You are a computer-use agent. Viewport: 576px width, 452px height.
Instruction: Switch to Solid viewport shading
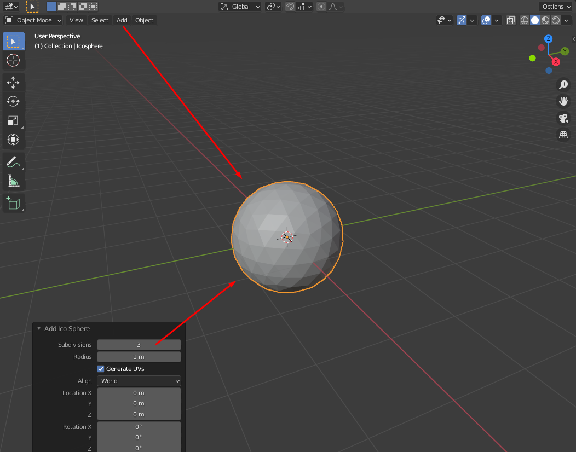tap(535, 21)
